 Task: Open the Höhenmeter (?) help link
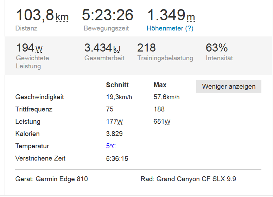[170, 28]
